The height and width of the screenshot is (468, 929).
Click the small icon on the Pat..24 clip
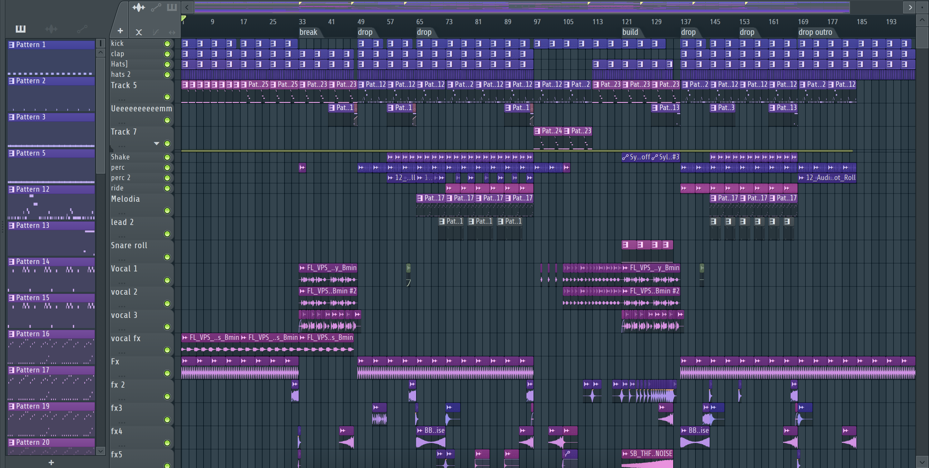tap(537, 131)
